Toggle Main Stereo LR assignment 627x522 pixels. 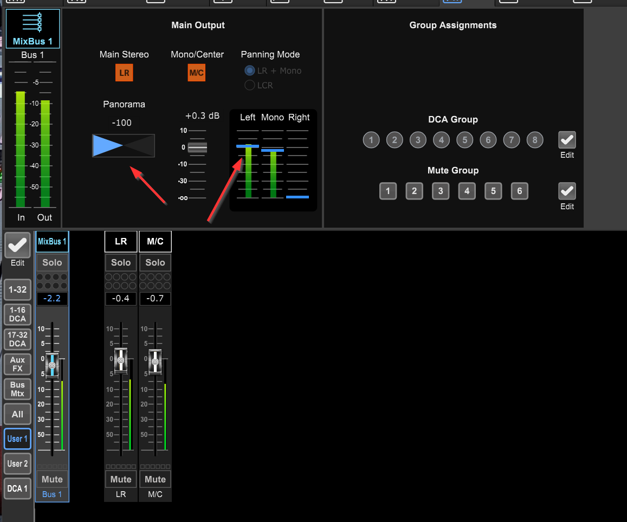tap(124, 73)
